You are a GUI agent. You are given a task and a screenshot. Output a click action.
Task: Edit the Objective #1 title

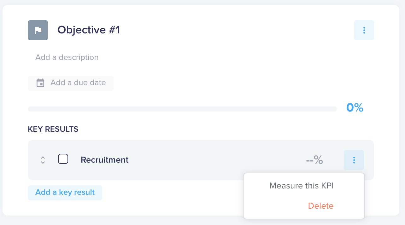89,30
